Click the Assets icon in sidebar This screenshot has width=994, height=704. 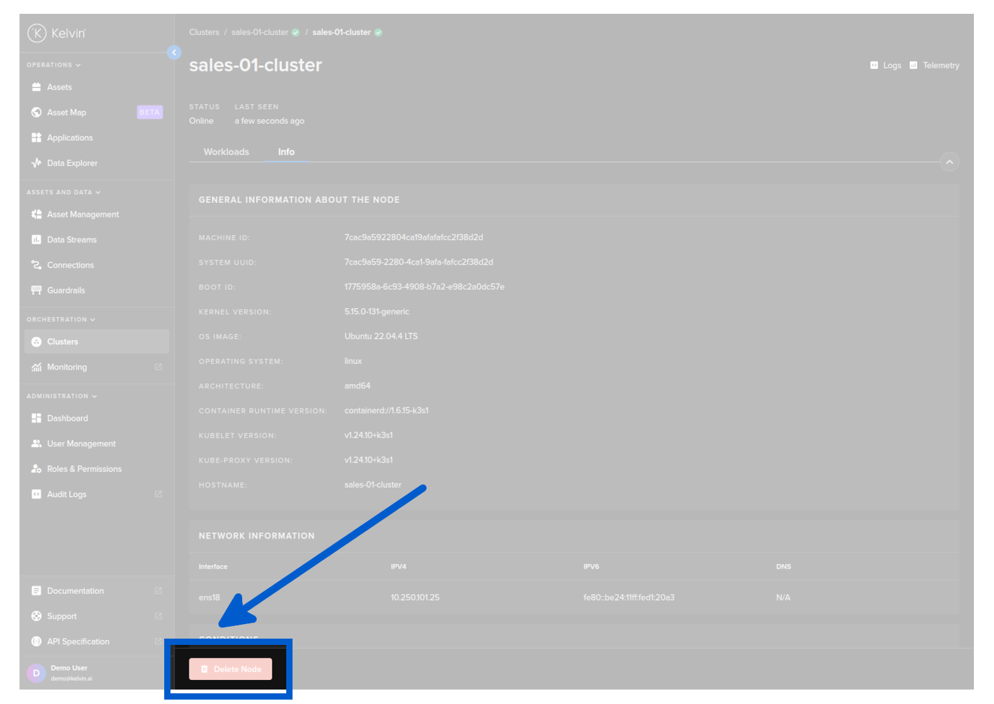click(x=36, y=87)
